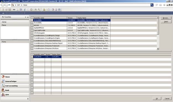
Task: Open the Home module
Action: point(15,77)
